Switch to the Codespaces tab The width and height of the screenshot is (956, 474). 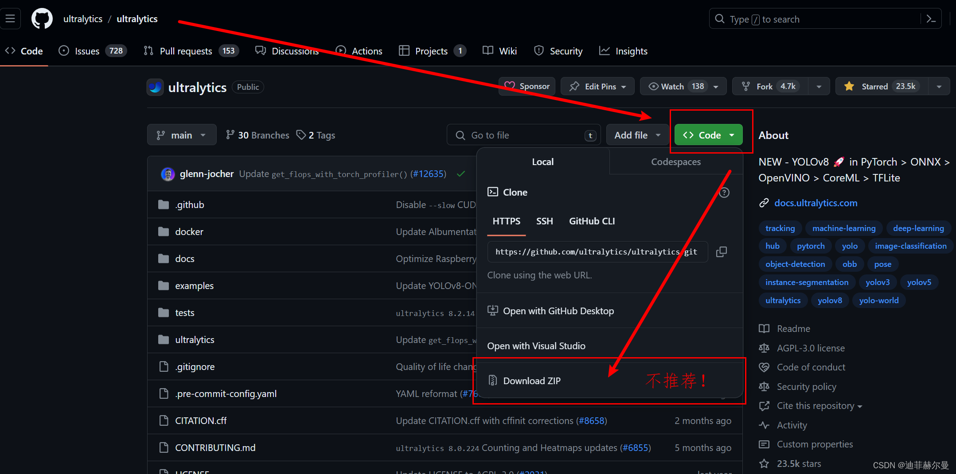[x=676, y=162]
